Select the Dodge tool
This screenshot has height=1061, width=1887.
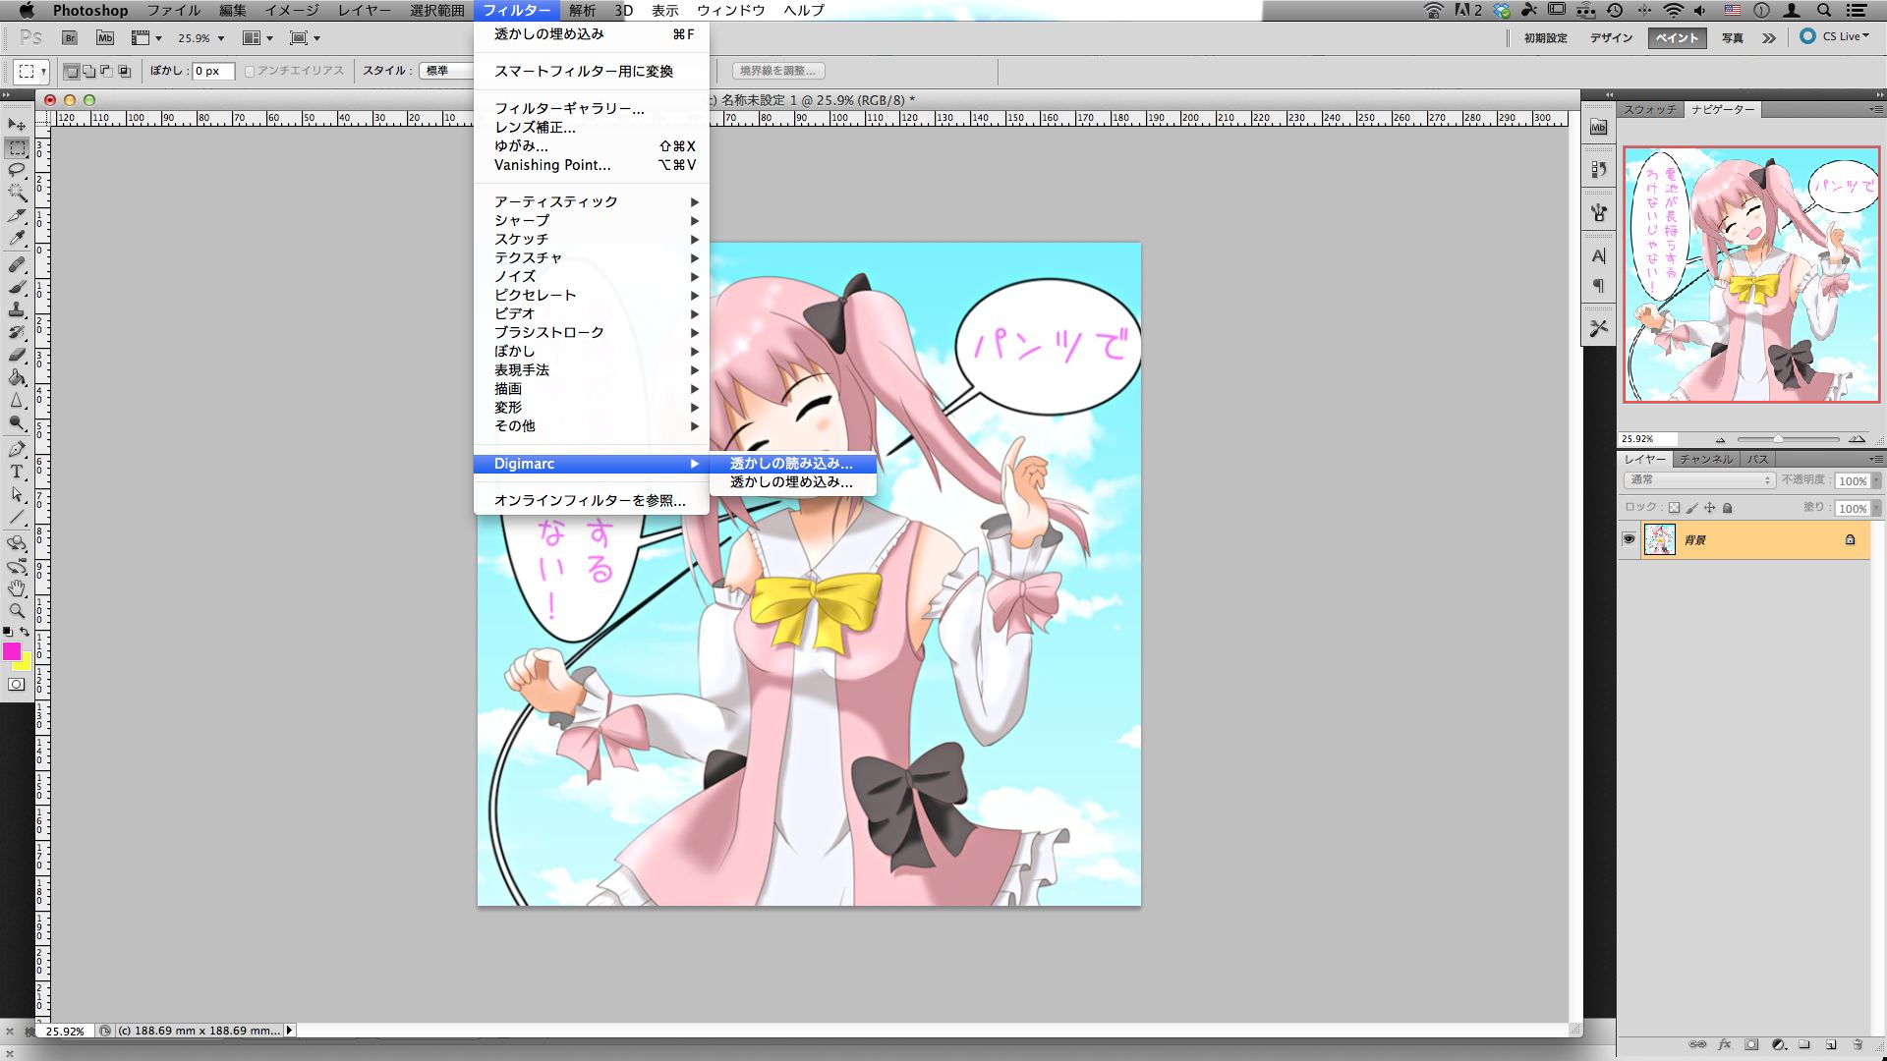[x=17, y=422]
